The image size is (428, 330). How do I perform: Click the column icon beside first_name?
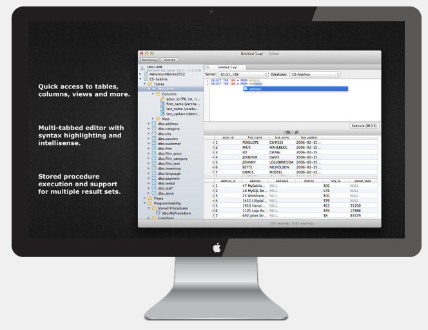[x=162, y=104]
